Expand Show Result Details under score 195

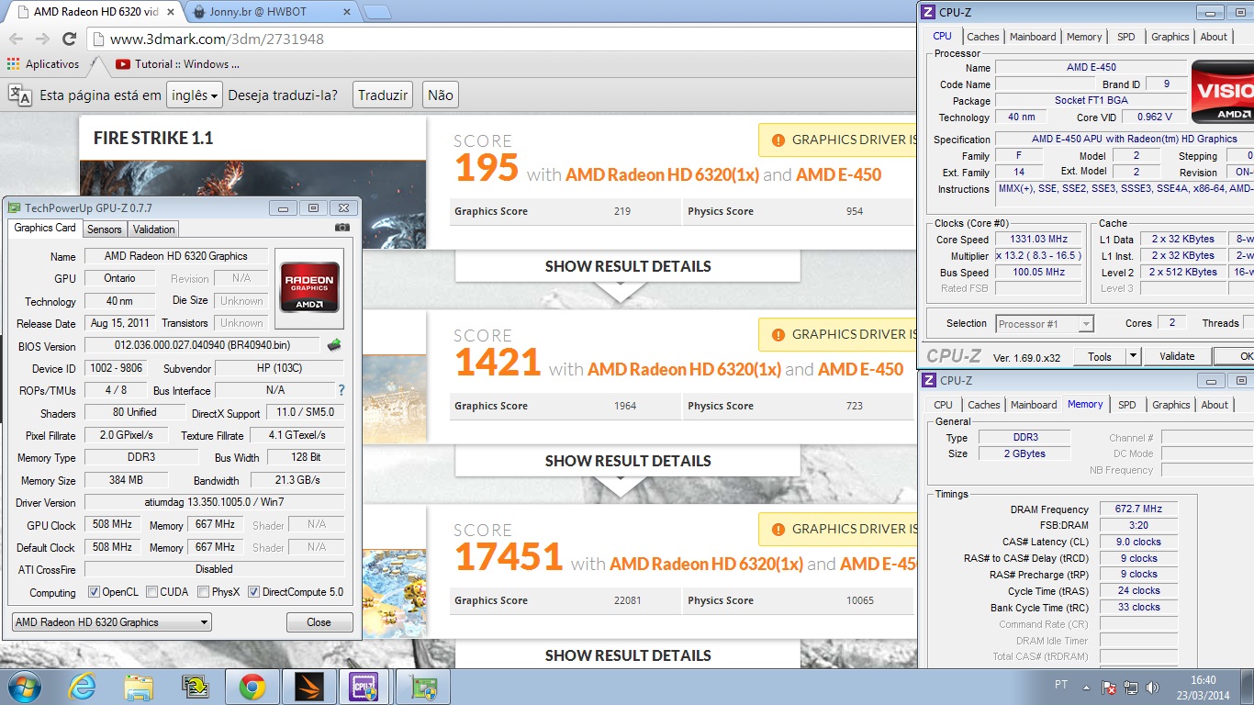(628, 266)
